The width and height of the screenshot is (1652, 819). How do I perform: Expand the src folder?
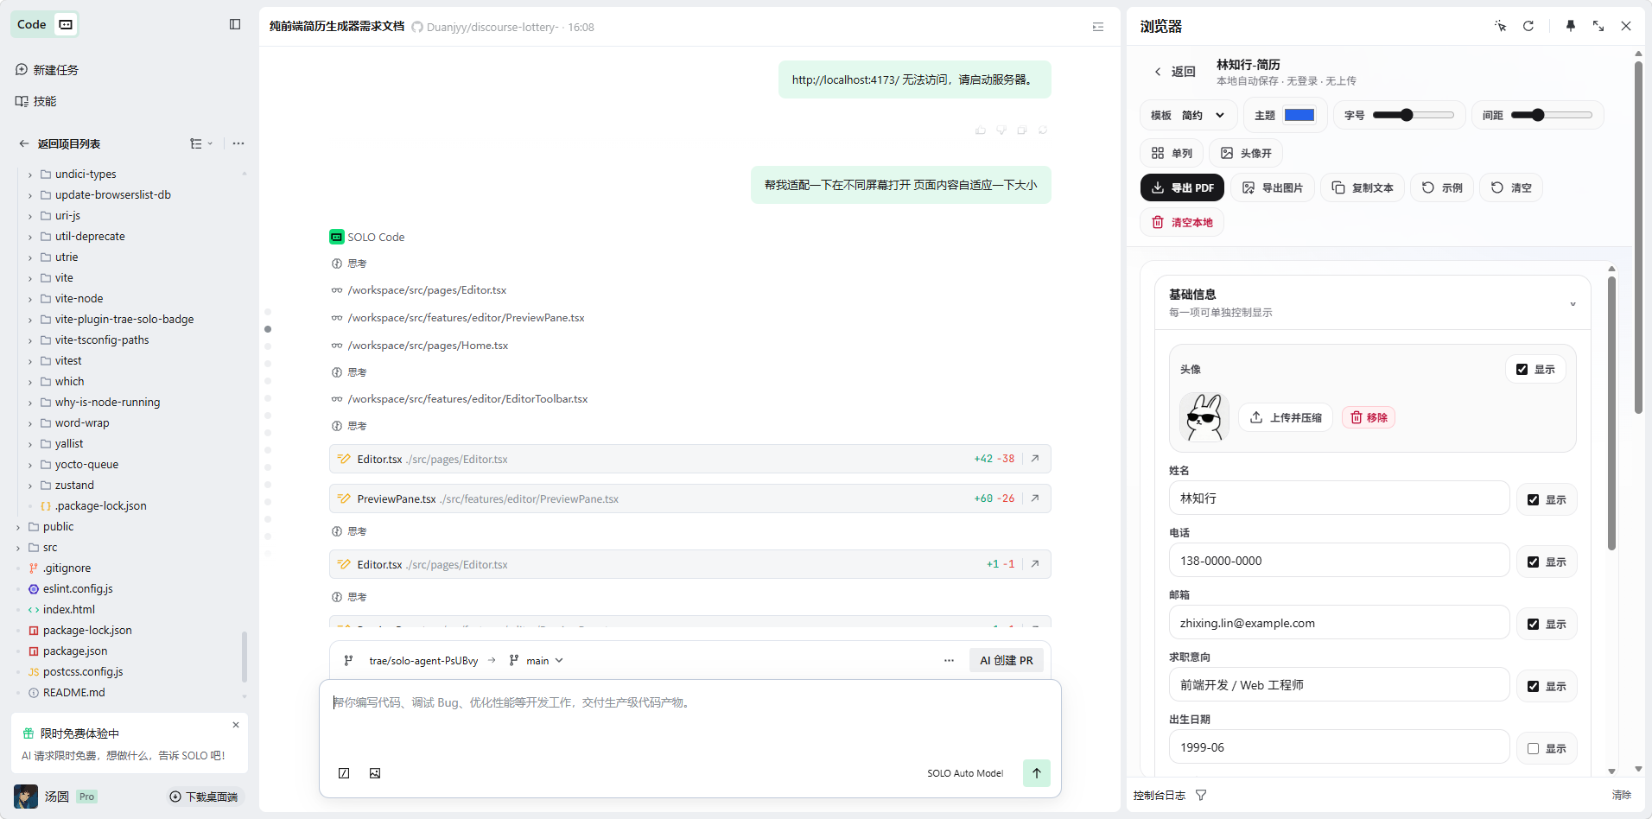click(x=50, y=547)
